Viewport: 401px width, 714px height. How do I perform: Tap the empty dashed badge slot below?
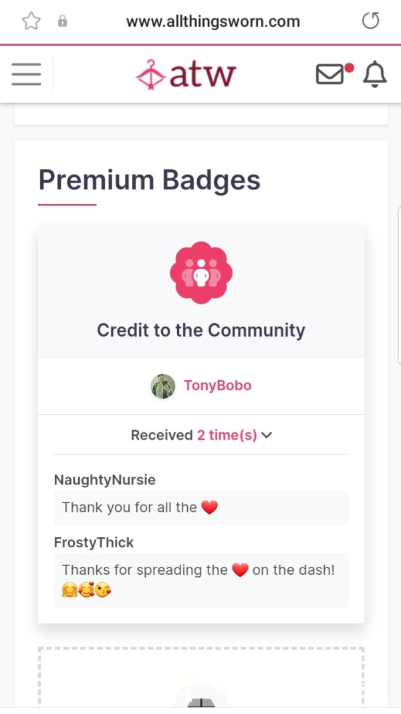click(x=201, y=677)
